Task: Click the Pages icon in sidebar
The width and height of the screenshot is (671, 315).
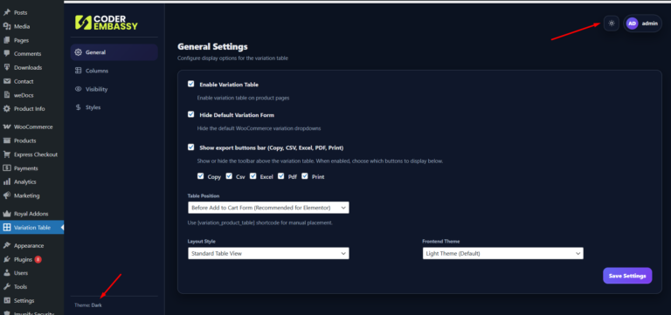Action: pyautogui.click(x=7, y=40)
